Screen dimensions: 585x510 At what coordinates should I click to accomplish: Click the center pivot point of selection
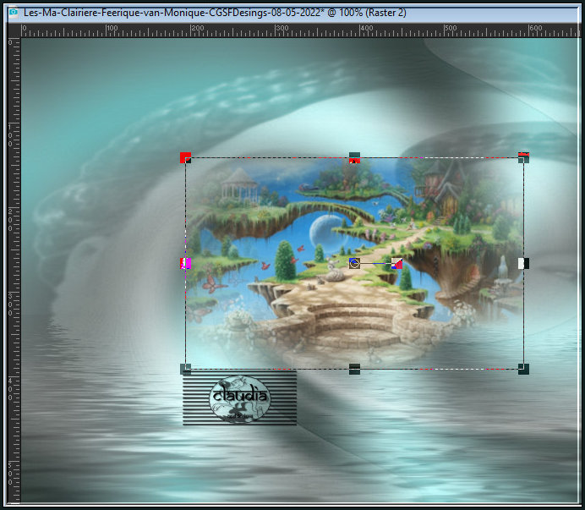click(x=354, y=263)
